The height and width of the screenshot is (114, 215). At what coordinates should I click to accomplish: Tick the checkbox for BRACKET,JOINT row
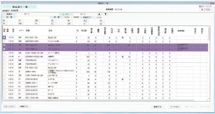pyautogui.click(x=4, y=45)
